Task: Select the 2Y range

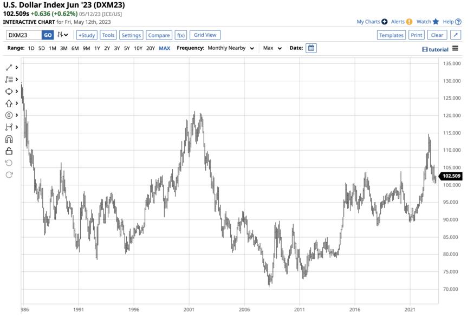Action: (x=107, y=48)
